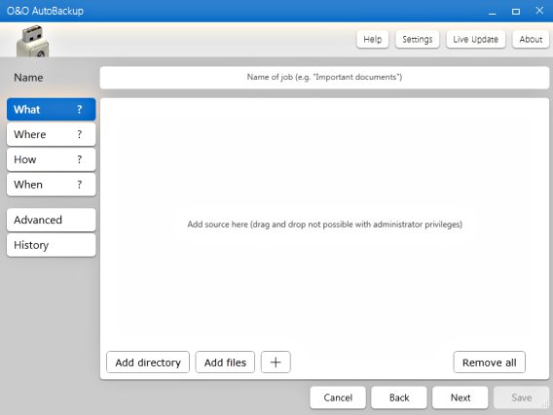Click the USB stick AutoBackup logo

(32, 41)
